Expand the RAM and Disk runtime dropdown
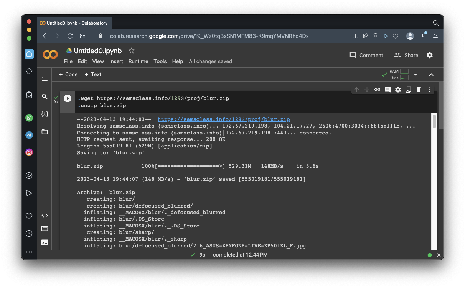This screenshot has height=288, width=465. tap(415, 75)
